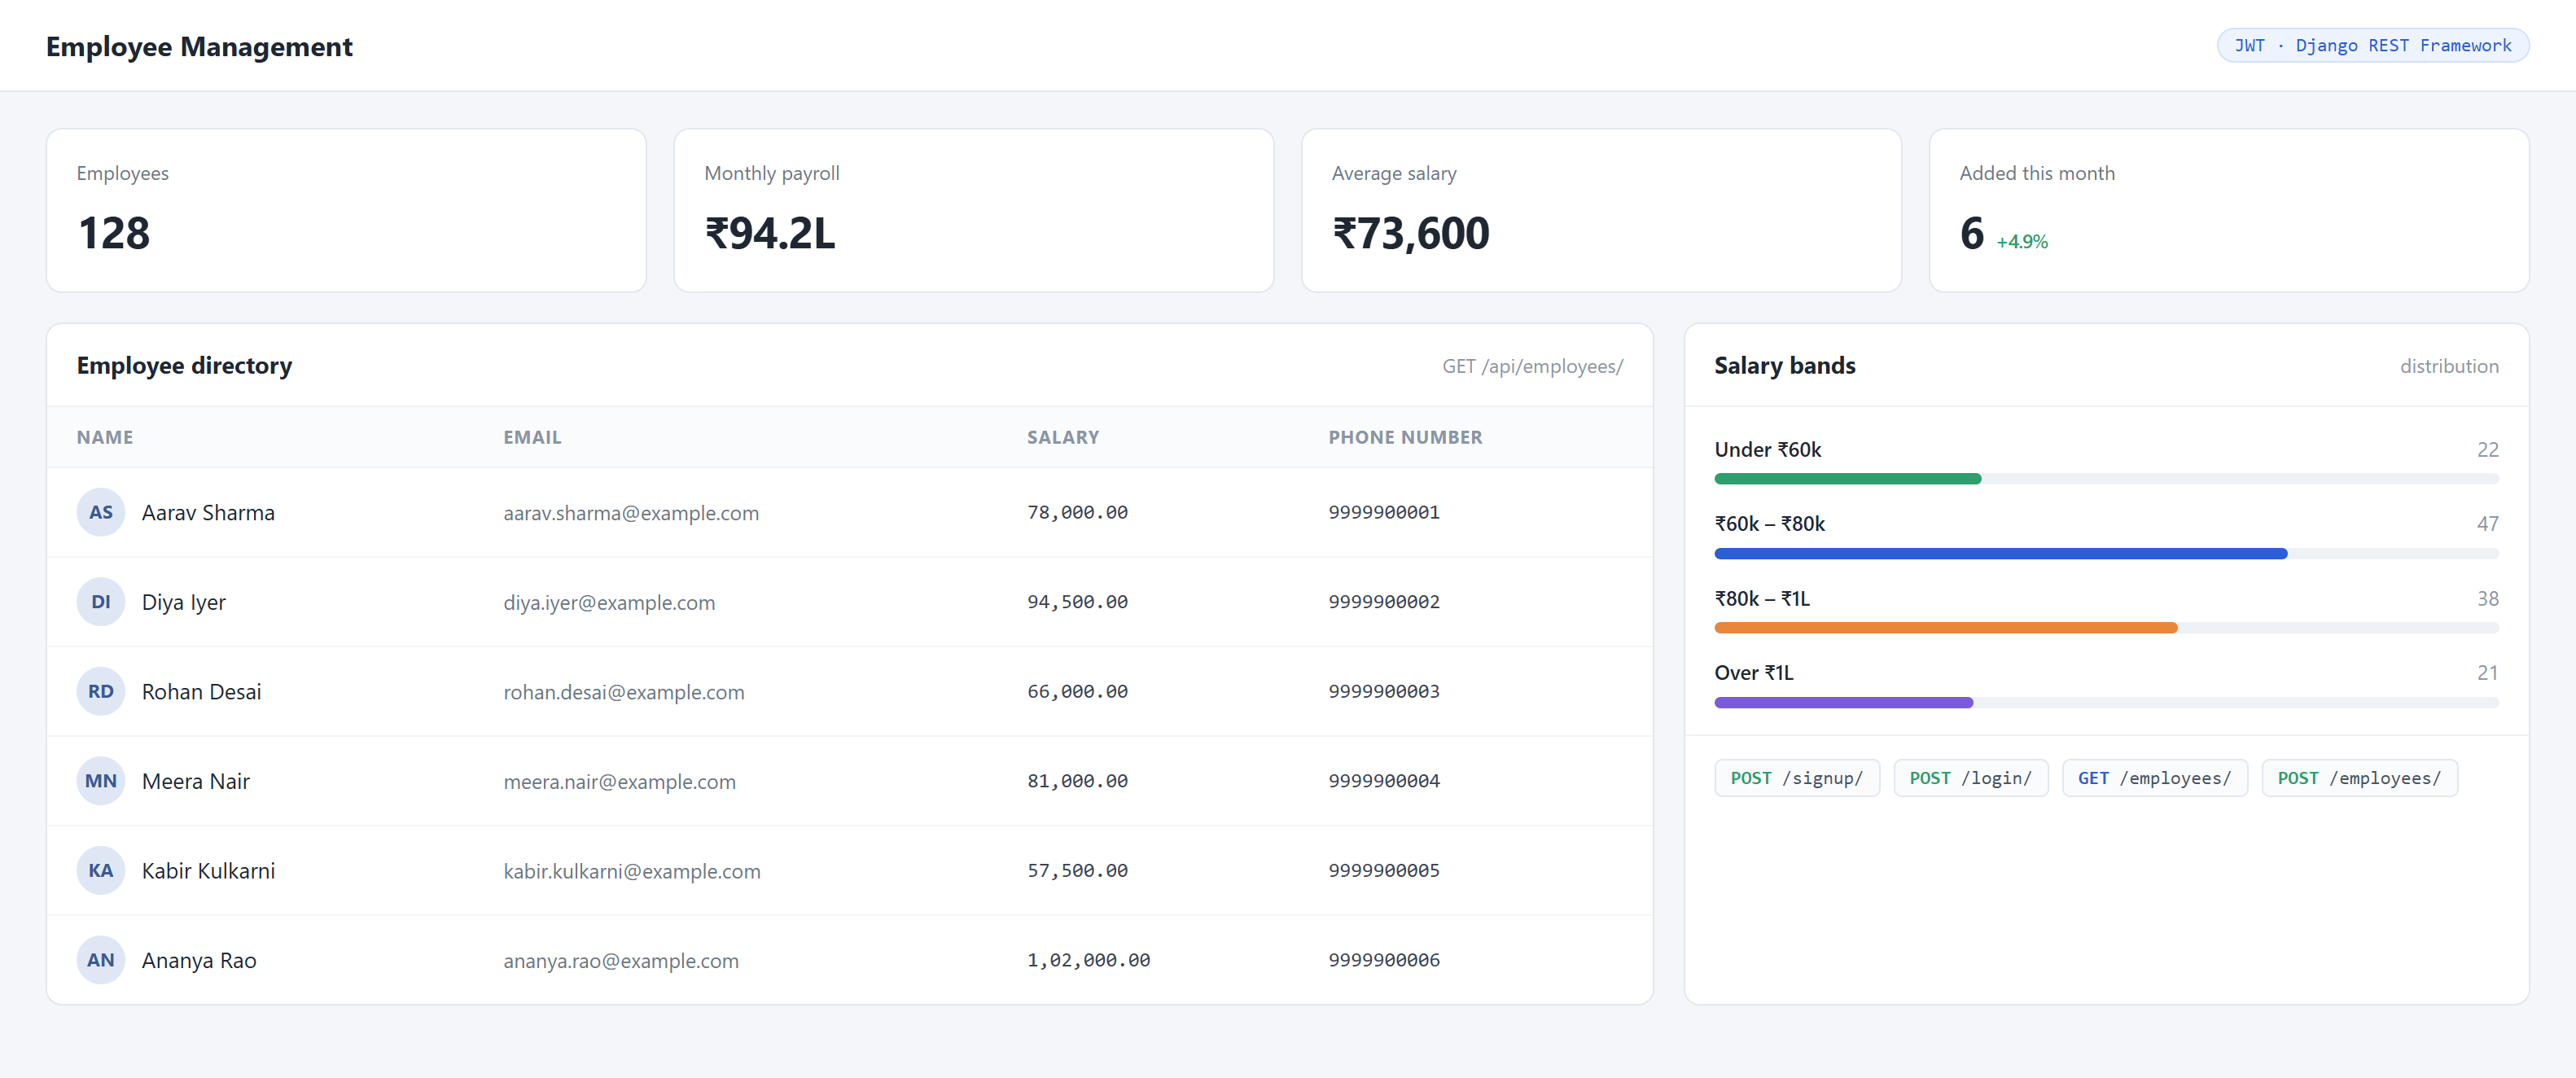The width and height of the screenshot is (2576, 1078).
Task: Click the JWT · Django REST Framework badge
Action: (x=2372, y=46)
